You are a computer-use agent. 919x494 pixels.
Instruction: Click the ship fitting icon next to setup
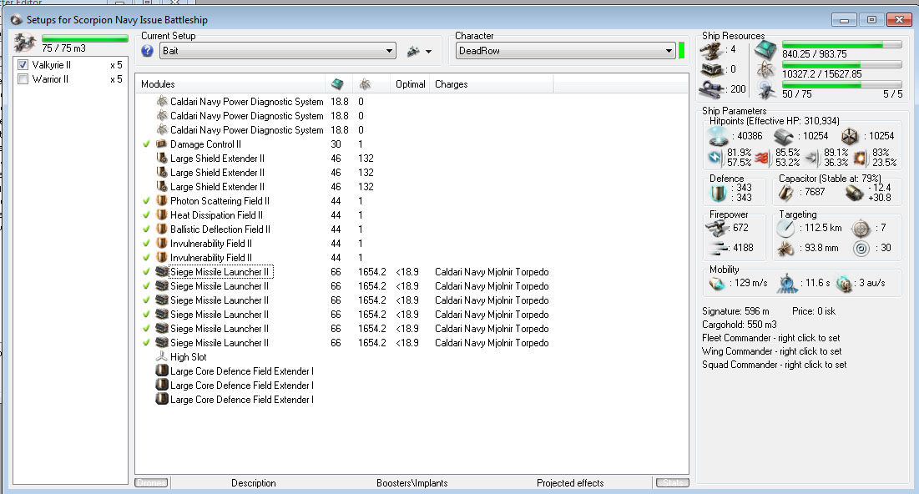413,52
